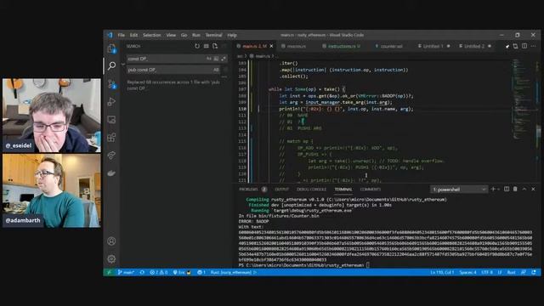Image resolution: width=544 pixels, height=306 pixels.
Task: Select the Search view magnifier icon
Action: [111, 65]
